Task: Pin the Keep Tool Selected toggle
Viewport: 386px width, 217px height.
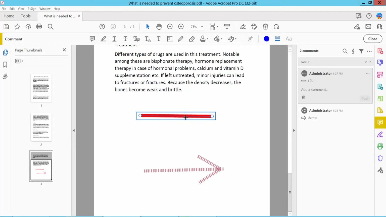Action: pos(250,39)
